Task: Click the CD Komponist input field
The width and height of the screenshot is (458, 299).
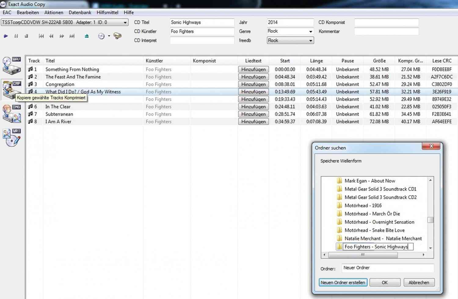Action: pos(387,22)
